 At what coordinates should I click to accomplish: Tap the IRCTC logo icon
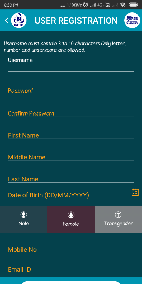(19, 20)
